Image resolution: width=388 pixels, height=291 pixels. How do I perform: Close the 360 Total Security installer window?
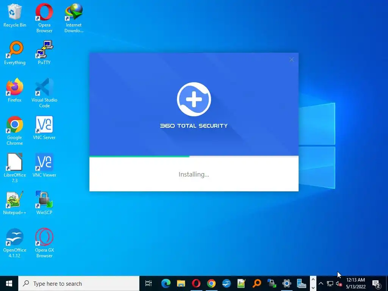coord(292,59)
